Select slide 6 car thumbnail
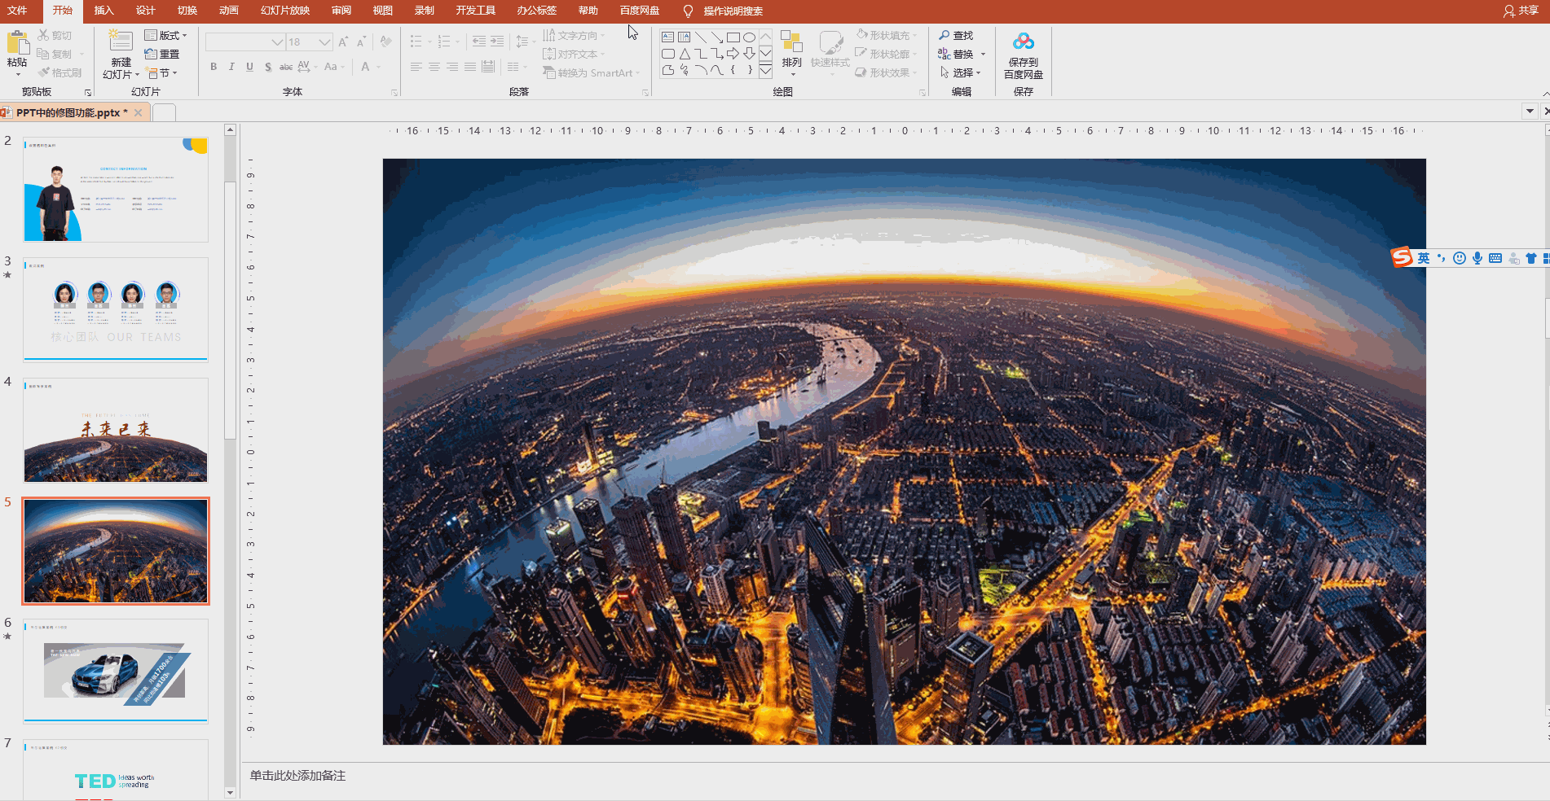Screen dimensions: 1550x801 [116, 671]
